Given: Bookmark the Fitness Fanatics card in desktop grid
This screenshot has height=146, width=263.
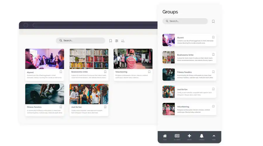Looking at the screenshot, I should (61, 107).
